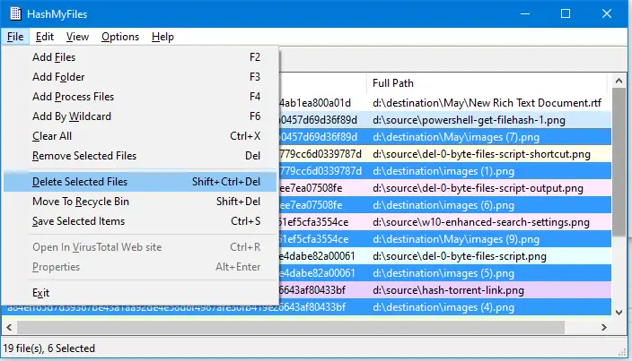Click hash cell ending e4dabe82a00061 for images (5)
632x361 pixels.
317,273
